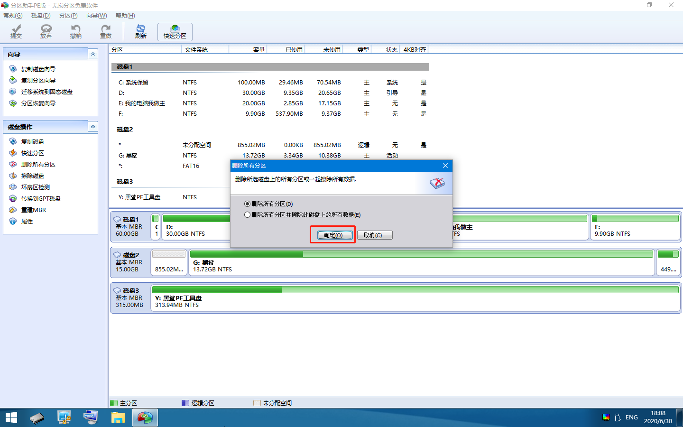Select 删除所有分区 in disk operations
The height and width of the screenshot is (427, 683).
[x=38, y=165]
